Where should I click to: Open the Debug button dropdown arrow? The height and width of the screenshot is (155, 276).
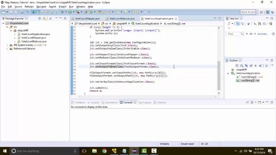click(66, 12)
